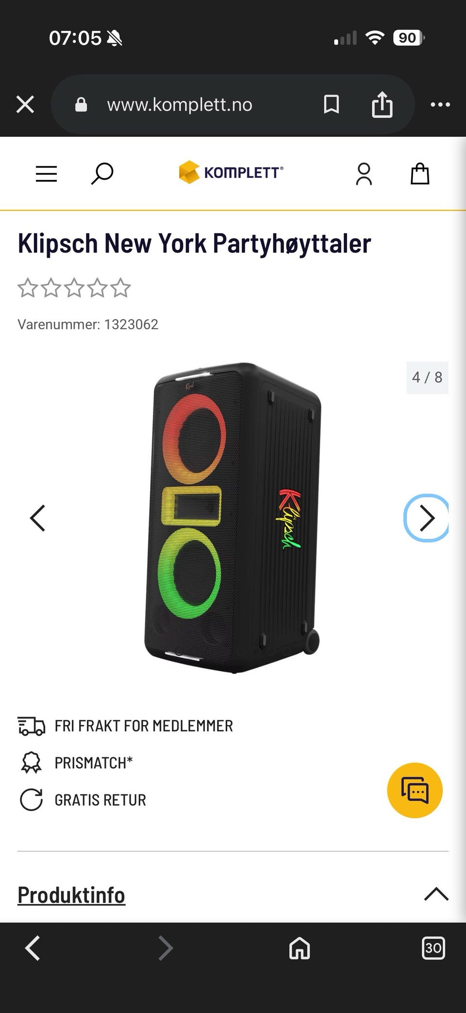Tap the browser share icon
The height and width of the screenshot is (1013, 466).
coord(382,104)
